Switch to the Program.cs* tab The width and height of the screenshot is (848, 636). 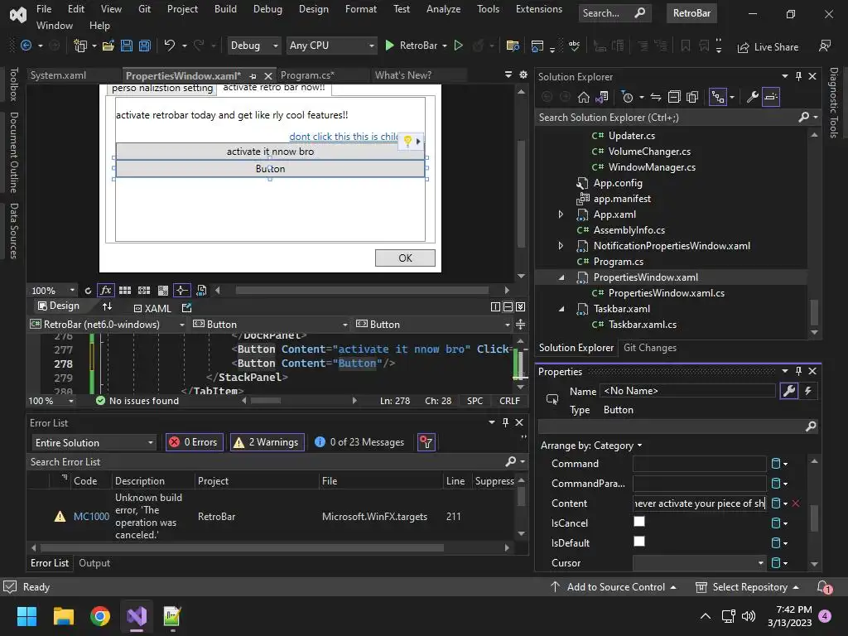click(307, 75)
